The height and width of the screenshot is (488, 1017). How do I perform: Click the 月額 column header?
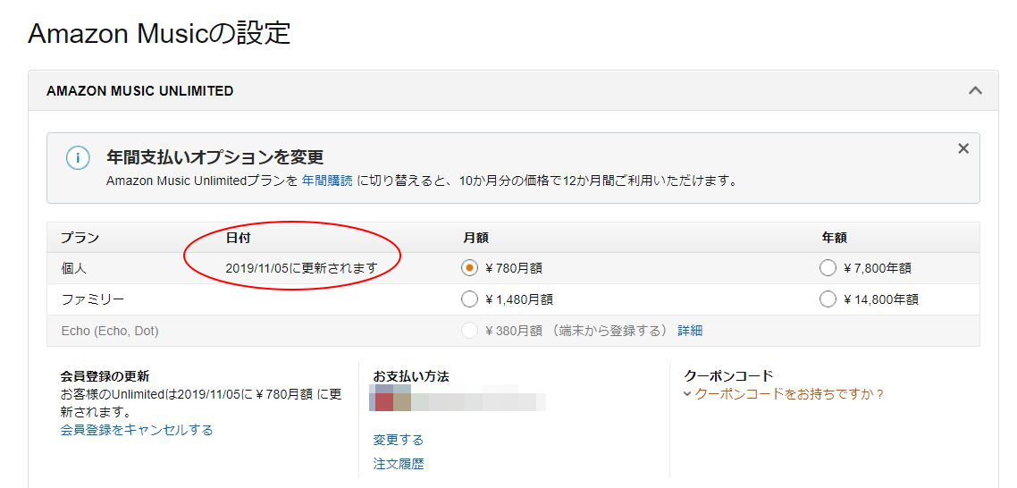click(475, 238)
